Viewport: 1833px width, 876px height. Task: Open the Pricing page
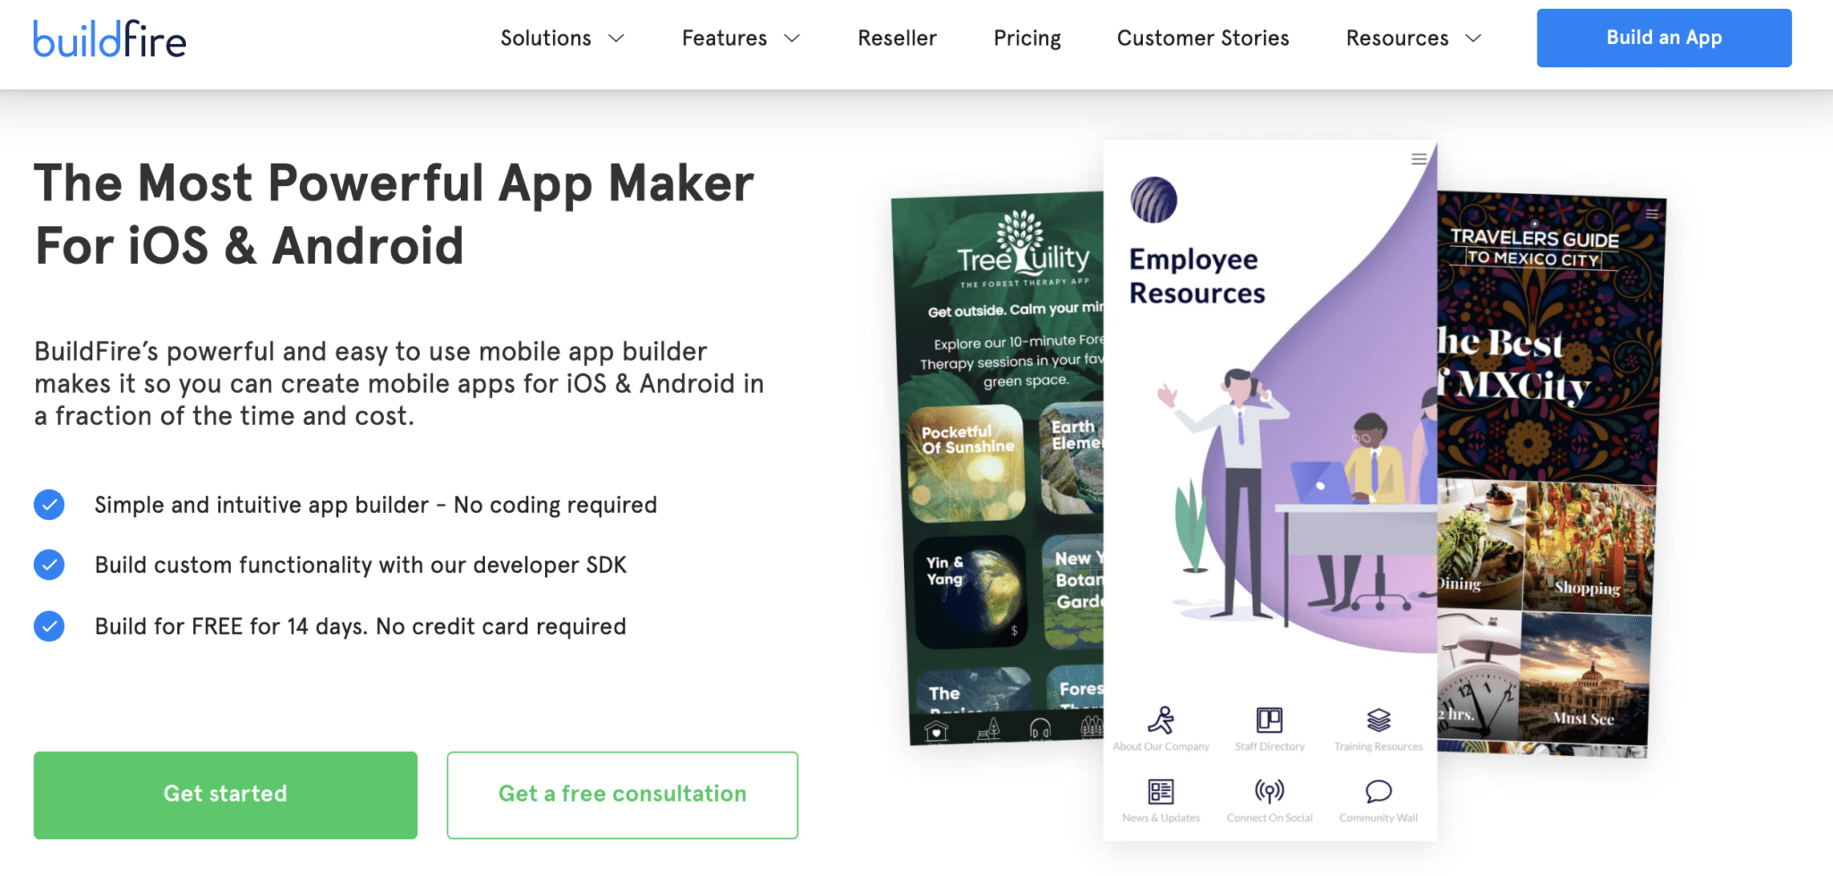1027,38
